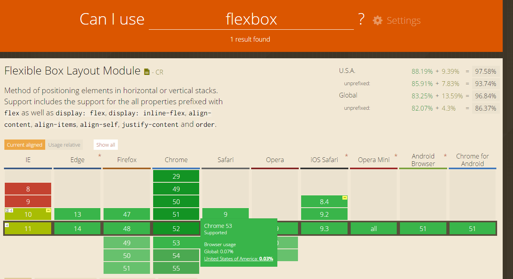Open the United States of America usage link
The width and height of the screenshot is (513, 279).
(x=238, y=259)
